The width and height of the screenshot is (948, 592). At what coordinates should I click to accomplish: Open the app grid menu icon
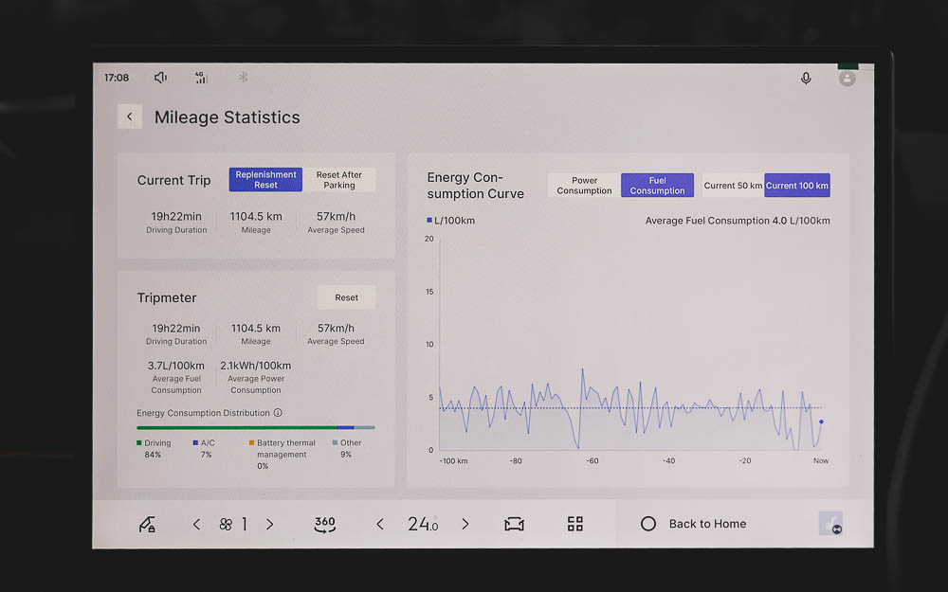(574, 524)
